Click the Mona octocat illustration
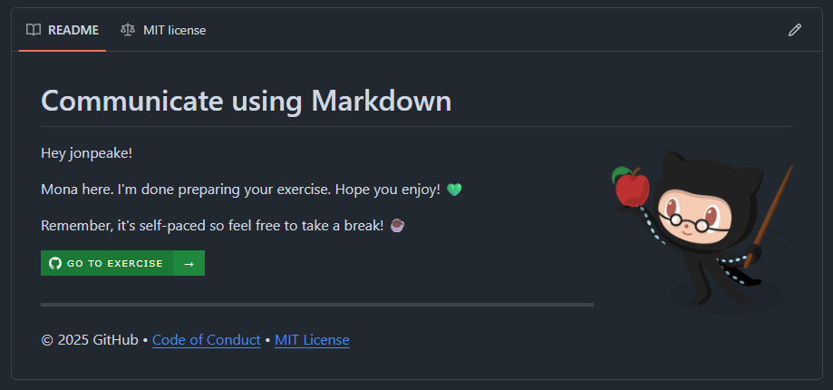 click(702, 231)
